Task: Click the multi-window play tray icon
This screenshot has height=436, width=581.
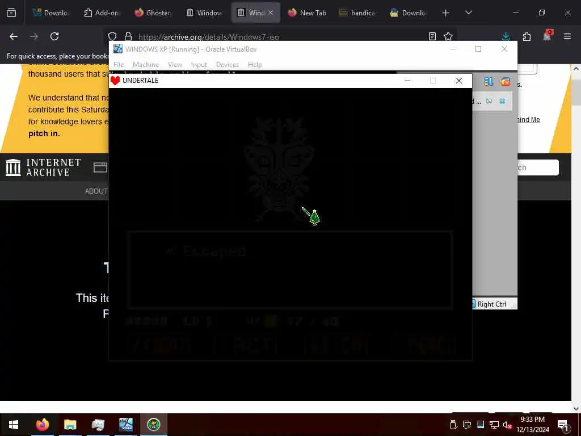Action: coord(467,425)
